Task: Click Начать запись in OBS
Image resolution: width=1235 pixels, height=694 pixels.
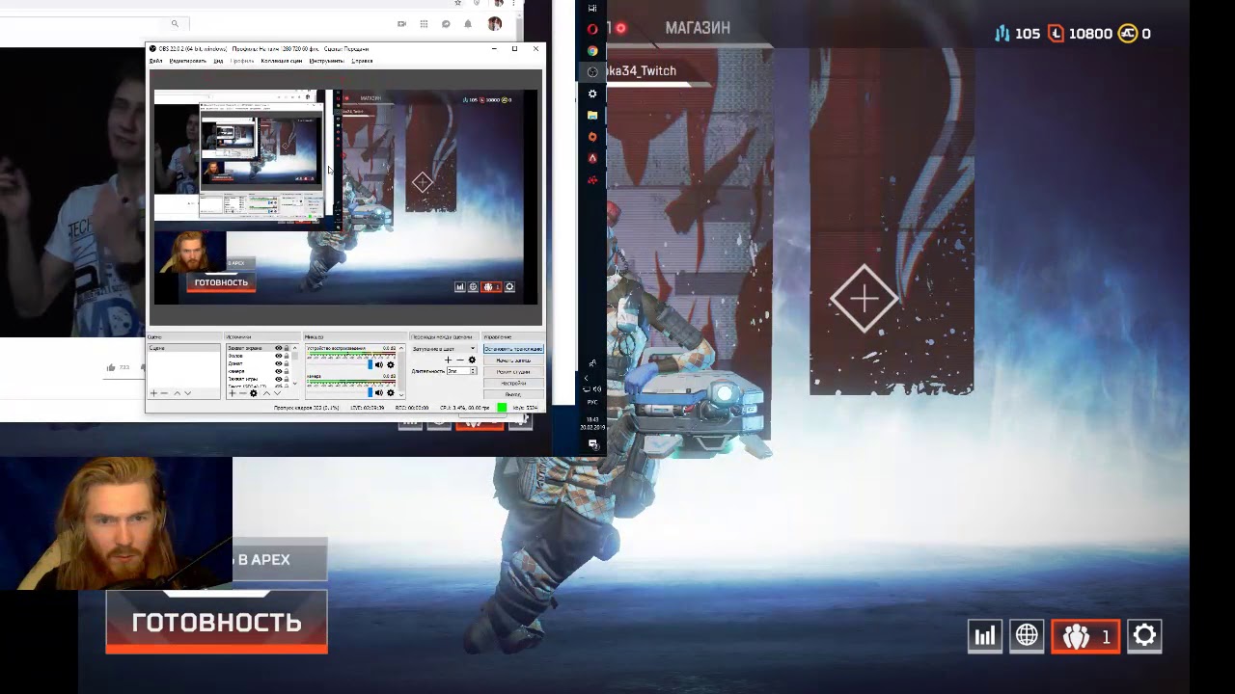Action: coord(513,360)
